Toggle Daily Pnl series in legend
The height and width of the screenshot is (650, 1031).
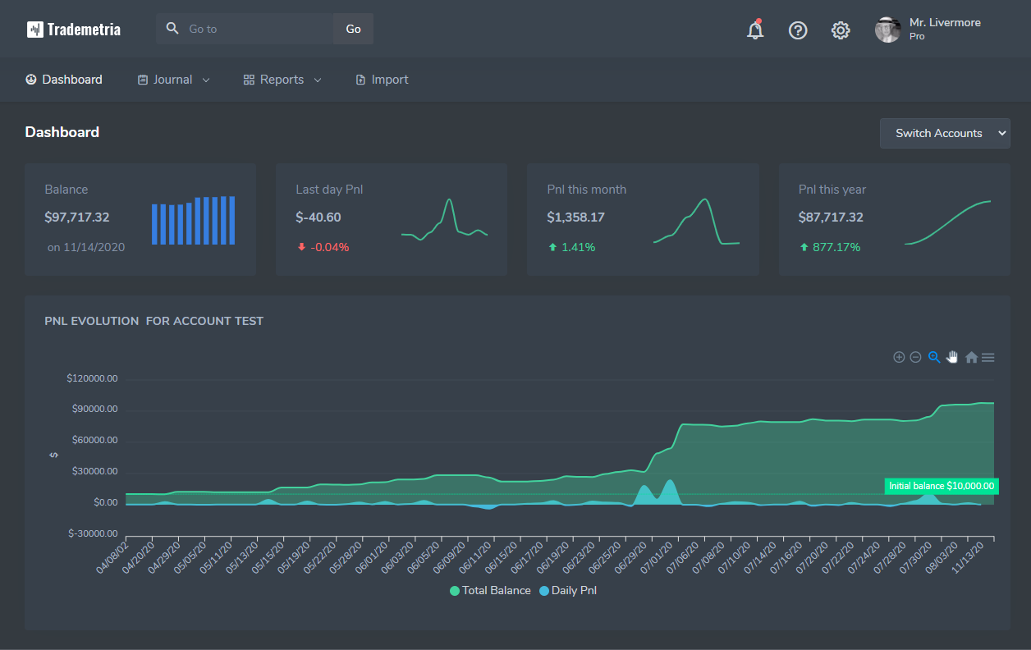(x=567, y=590)
